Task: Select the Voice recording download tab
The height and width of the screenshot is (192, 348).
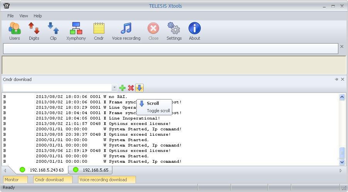Action: pyautogui.click(x=107, y=179)
